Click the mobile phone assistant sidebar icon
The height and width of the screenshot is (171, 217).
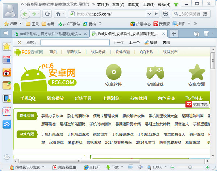tap(7, 99)
